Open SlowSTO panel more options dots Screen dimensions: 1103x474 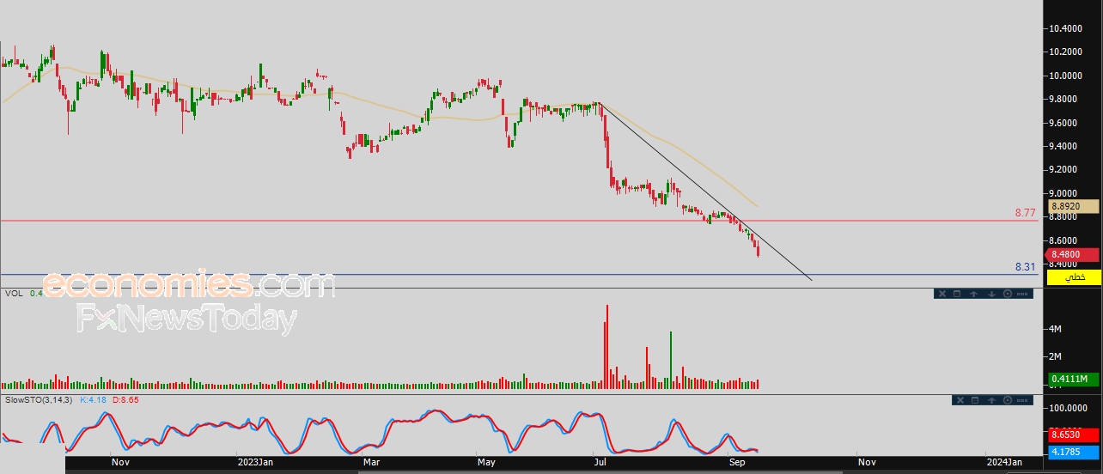tap(1022, 400)
